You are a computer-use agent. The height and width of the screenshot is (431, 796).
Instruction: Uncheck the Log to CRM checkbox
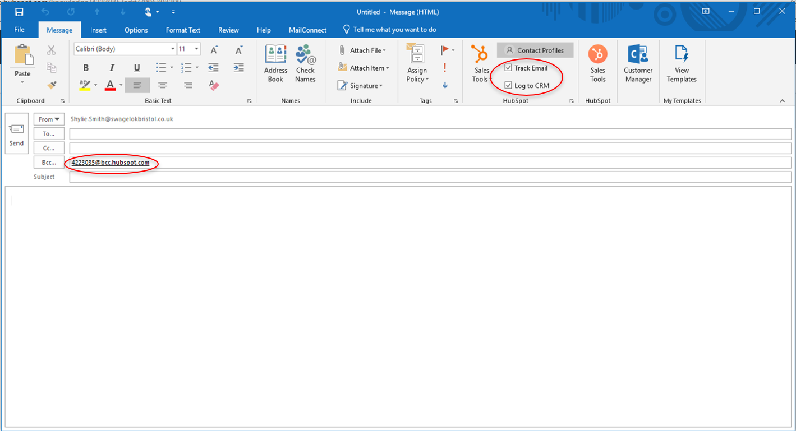click(x=508, y=85)
